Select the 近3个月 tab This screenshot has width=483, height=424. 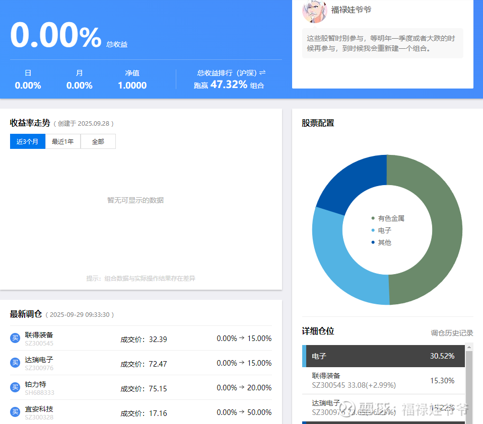pyautogui.click(x=27, y=141)
